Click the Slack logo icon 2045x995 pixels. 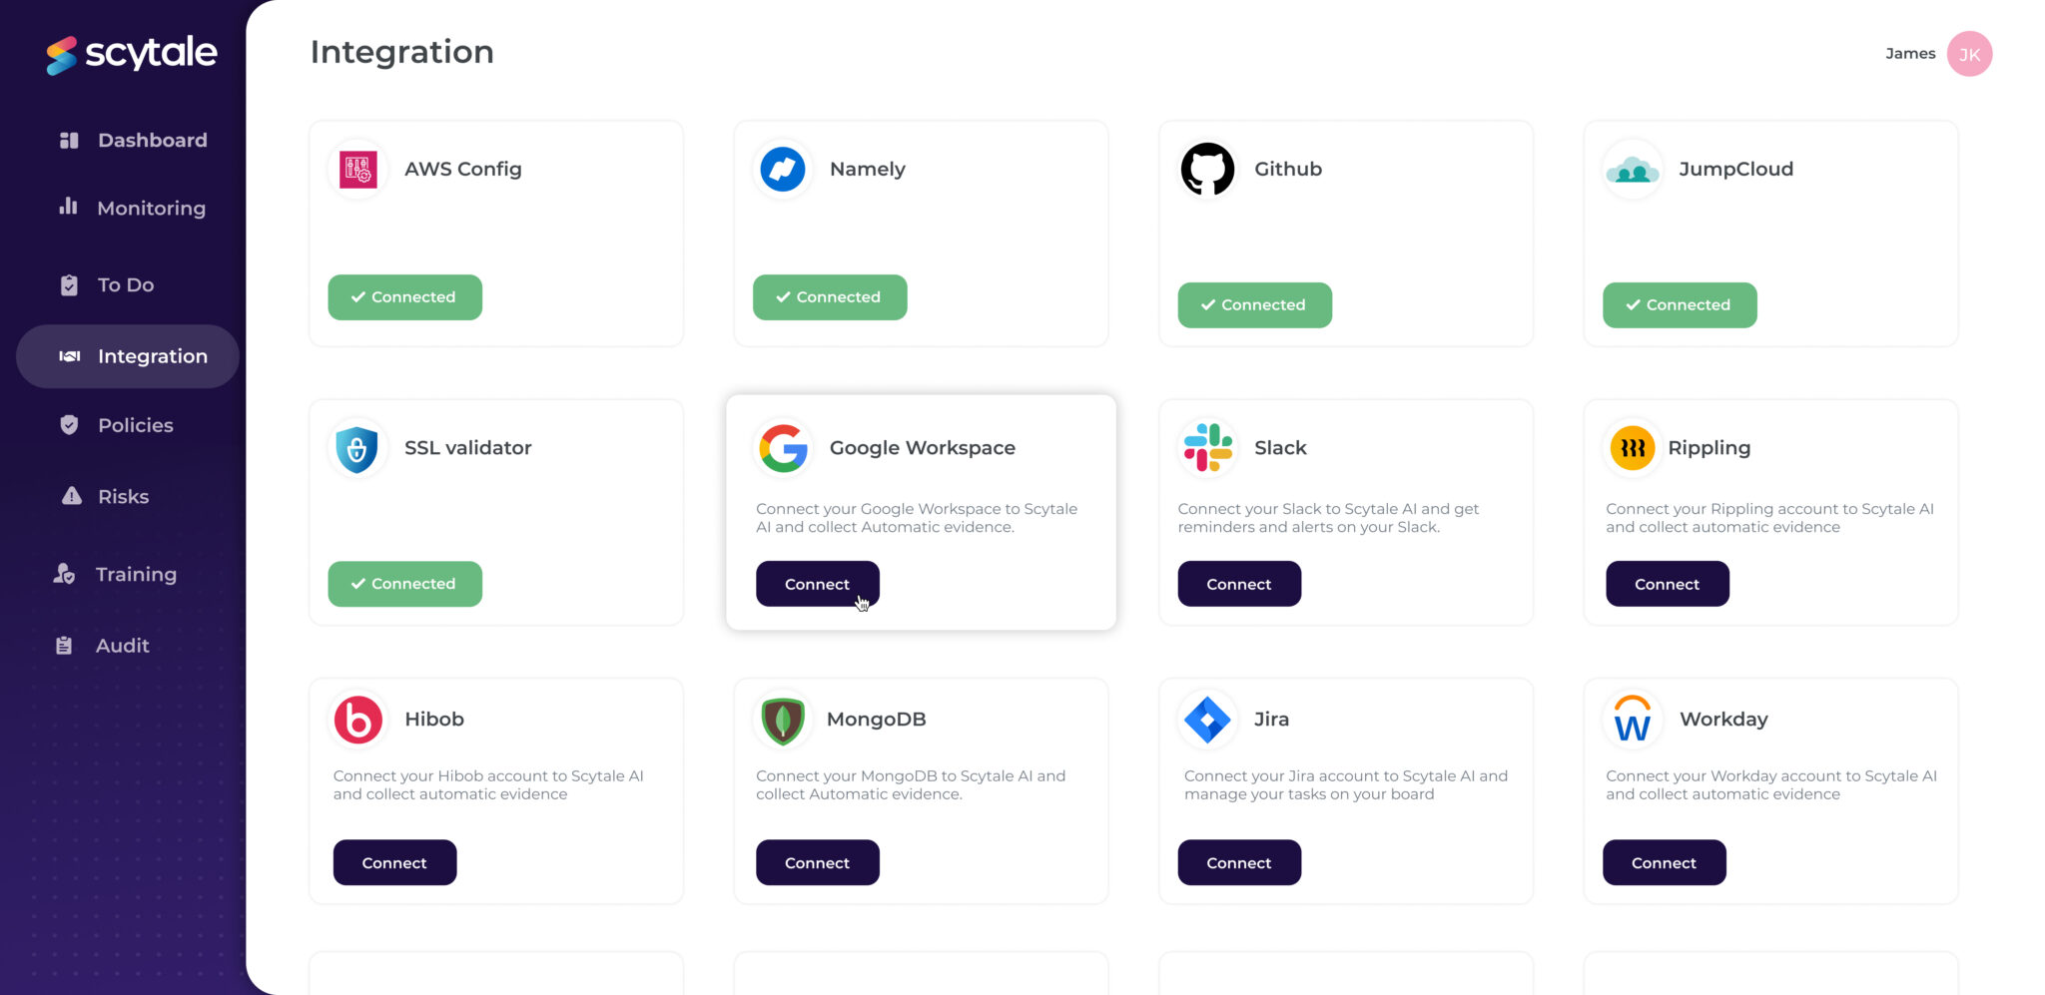pos(1207,448)
